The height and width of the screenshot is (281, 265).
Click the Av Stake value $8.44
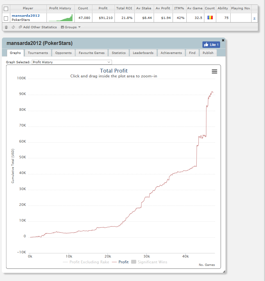tap(147, 18)
